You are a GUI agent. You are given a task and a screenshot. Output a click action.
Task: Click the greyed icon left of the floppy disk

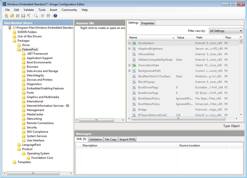(x=18, y=16)
